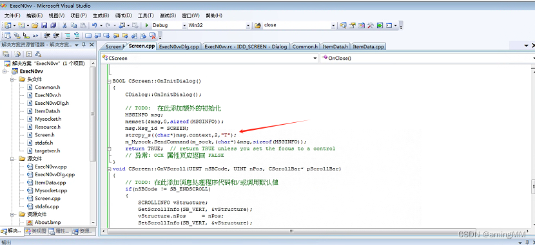Click the New Project toolbar icon

[x=8, y=25]
